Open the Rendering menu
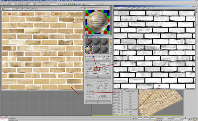 tap(34, 2)
